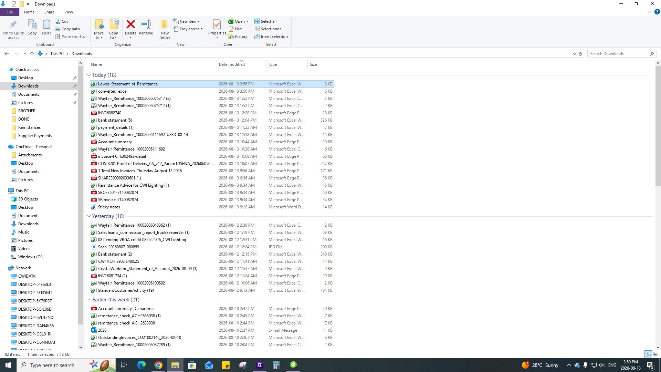Rename the selected file
Screen dimensions: 661x372
[146, 28]
